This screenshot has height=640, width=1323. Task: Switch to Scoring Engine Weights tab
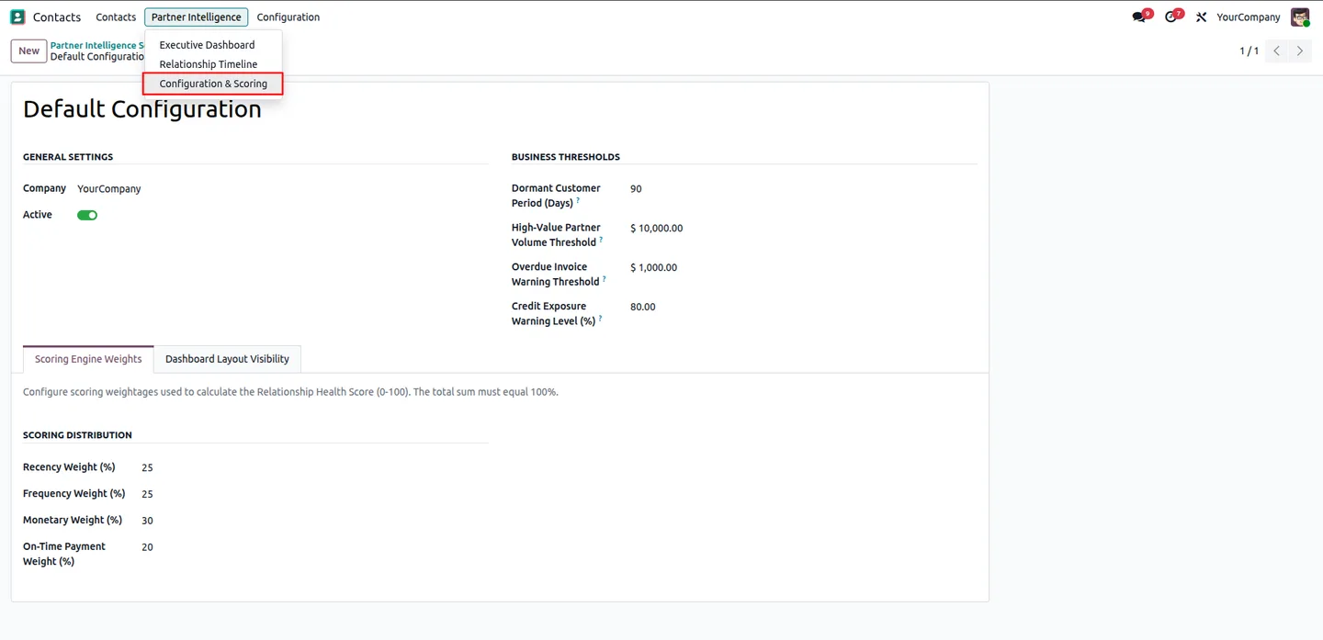point(88,359)
